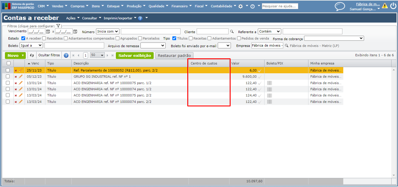Click the refresh list icon beside Novo
Viewport: 398px width, 187px height.
point(32,55)
